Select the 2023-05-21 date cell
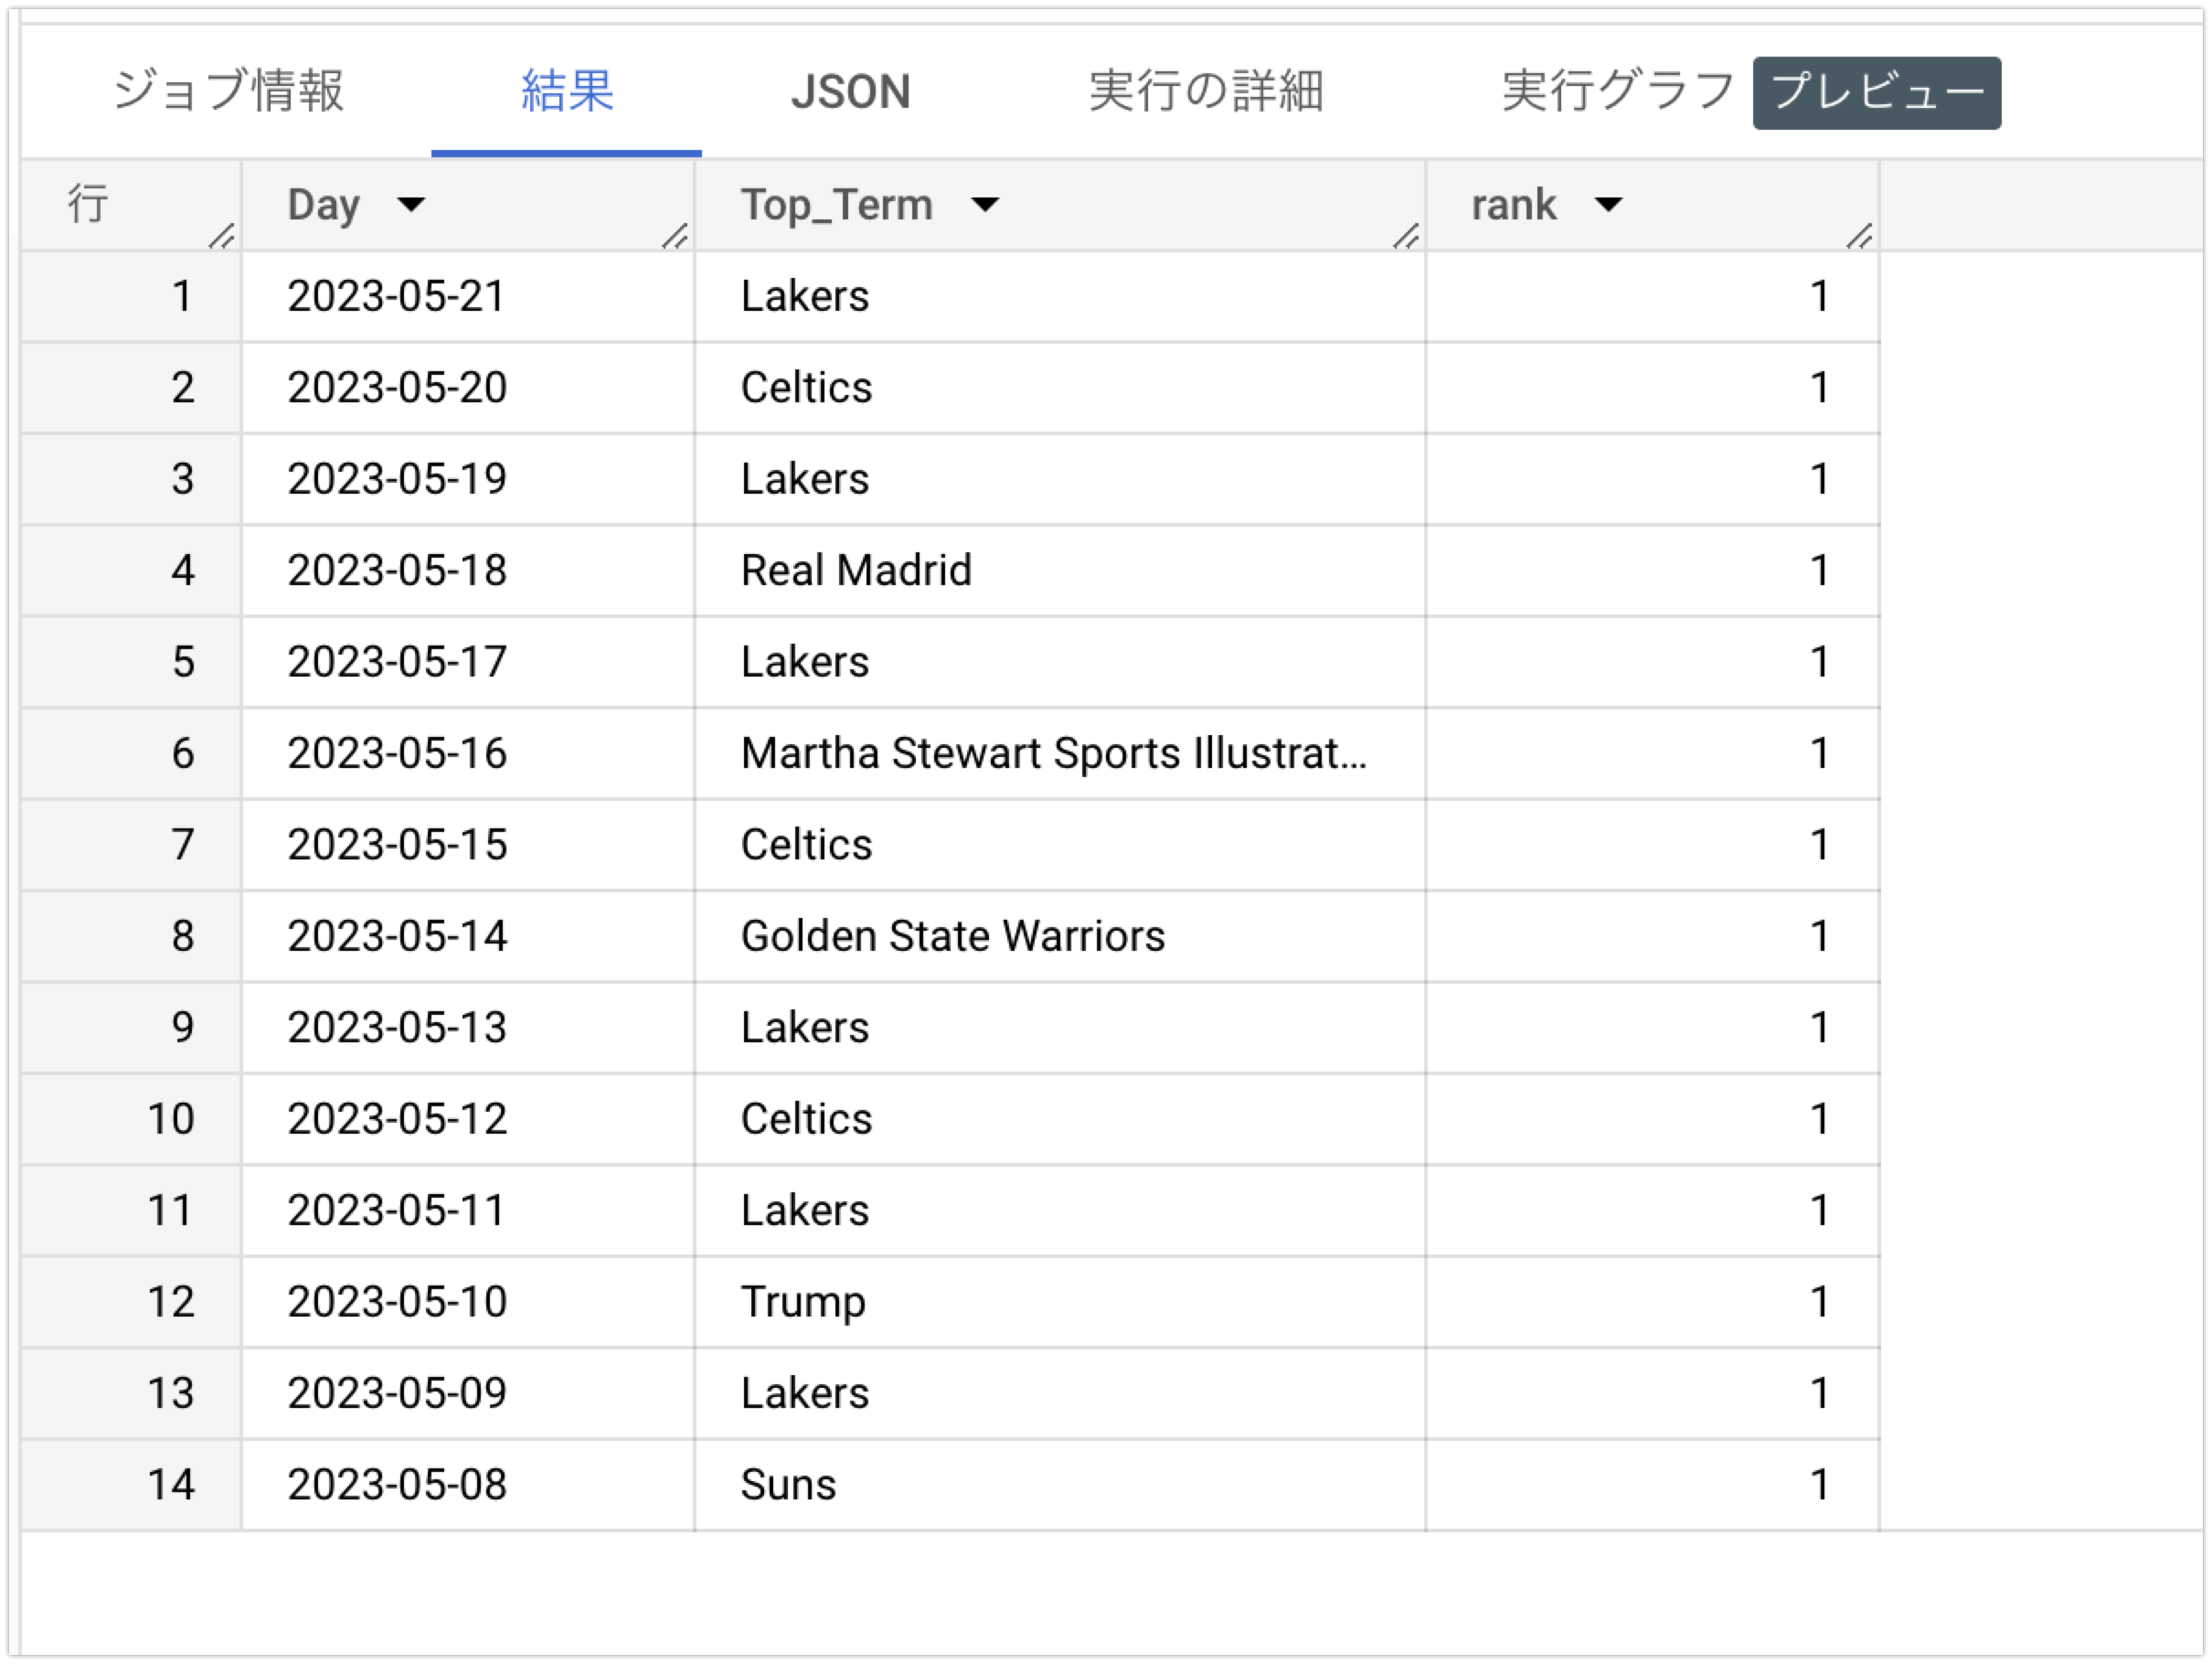The height and width of the screenshot is (1664, 2212). 468,296
